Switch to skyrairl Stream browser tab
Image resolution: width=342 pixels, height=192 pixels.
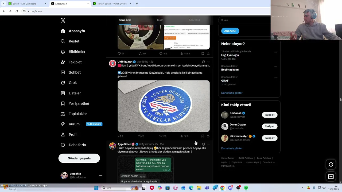tap(112, 4)
